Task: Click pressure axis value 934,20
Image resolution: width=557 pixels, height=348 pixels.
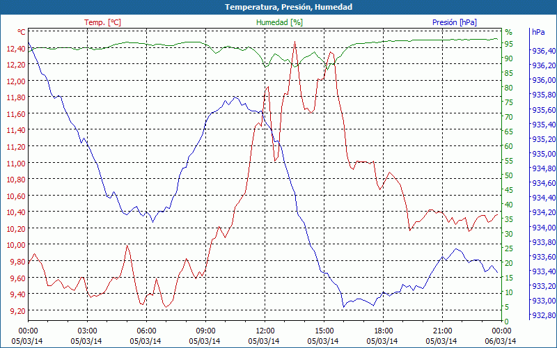Action: click(x=543, y=212)
